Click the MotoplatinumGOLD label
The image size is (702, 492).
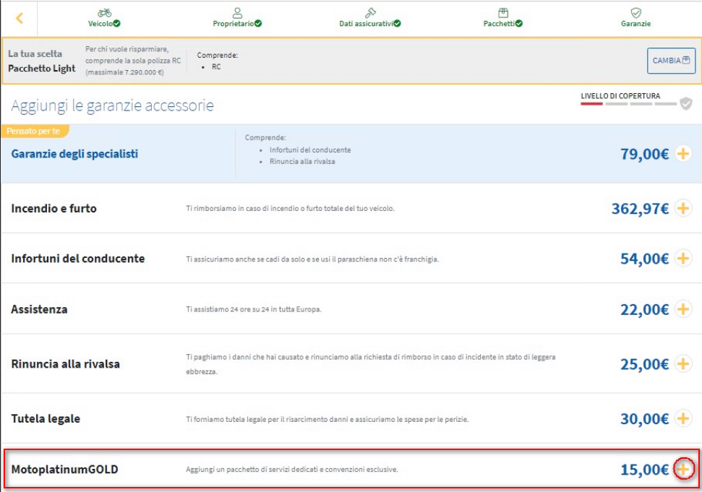point(65,469)
